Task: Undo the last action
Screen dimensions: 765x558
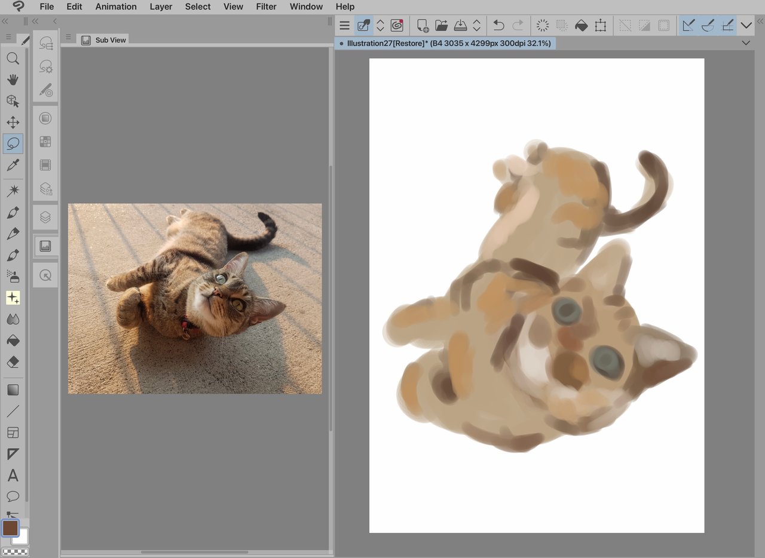Action: coord(499,25)
